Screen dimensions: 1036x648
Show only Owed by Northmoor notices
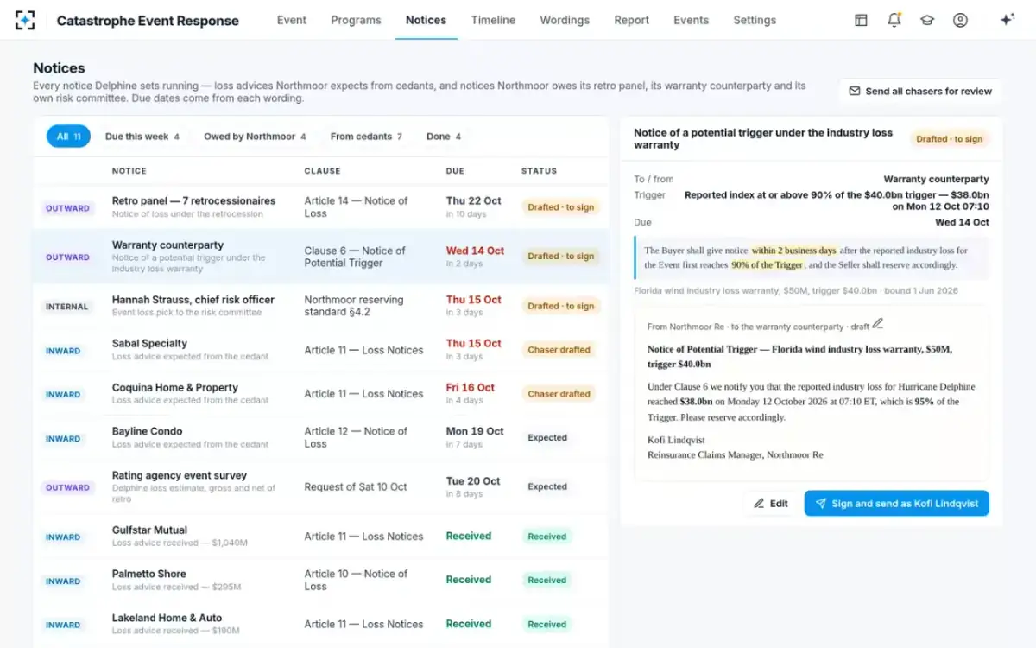point(255,137)
